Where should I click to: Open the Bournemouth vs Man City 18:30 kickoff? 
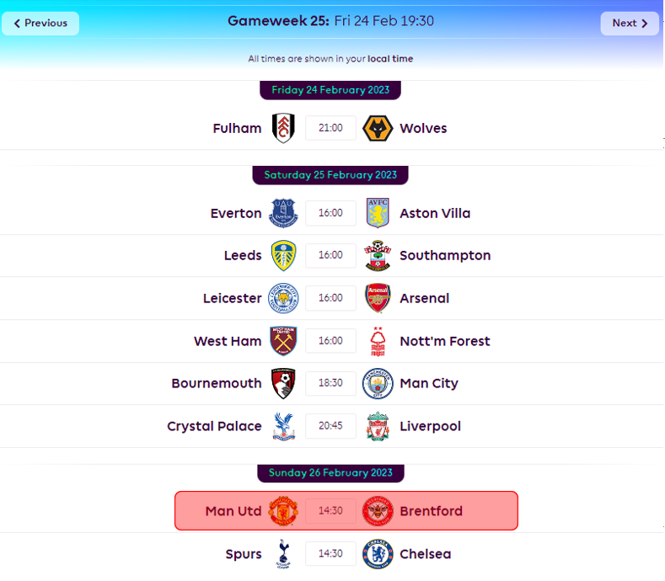pos(330,383)
